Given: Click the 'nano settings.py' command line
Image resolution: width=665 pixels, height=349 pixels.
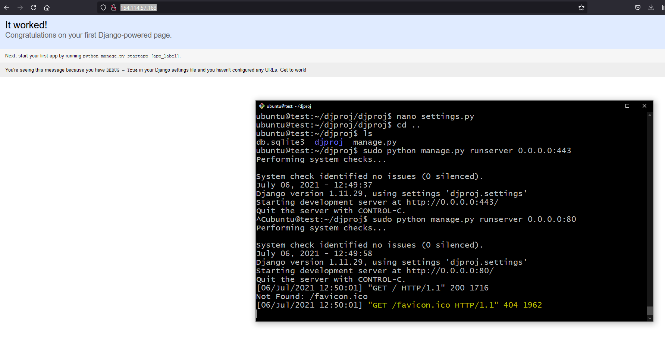Looking at the screenshot, I should [x=365, y=116].
